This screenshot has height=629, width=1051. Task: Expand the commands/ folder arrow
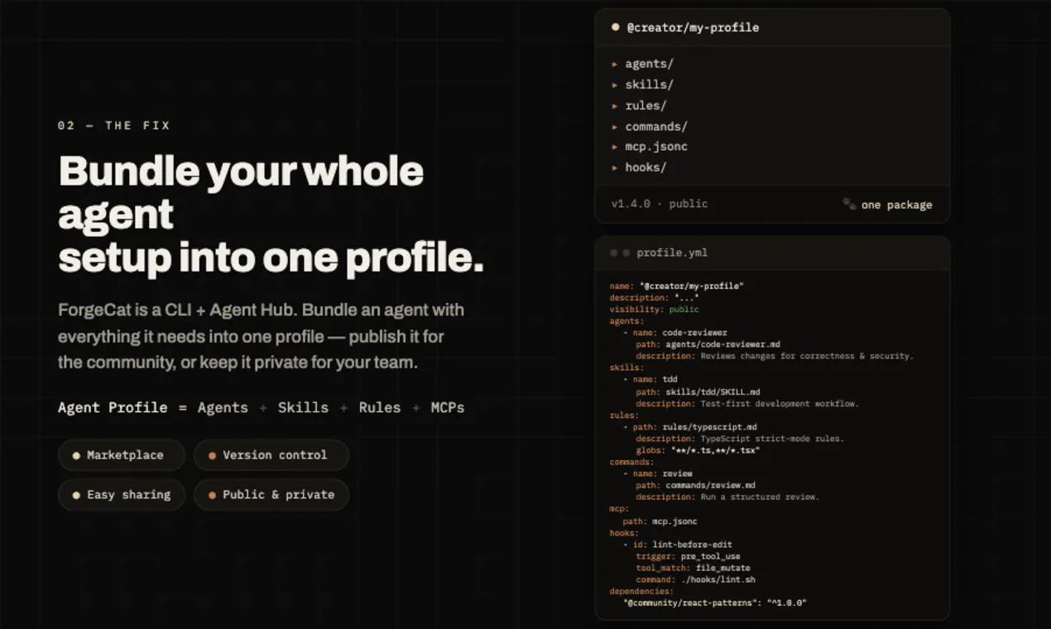(x=615, y=127)
